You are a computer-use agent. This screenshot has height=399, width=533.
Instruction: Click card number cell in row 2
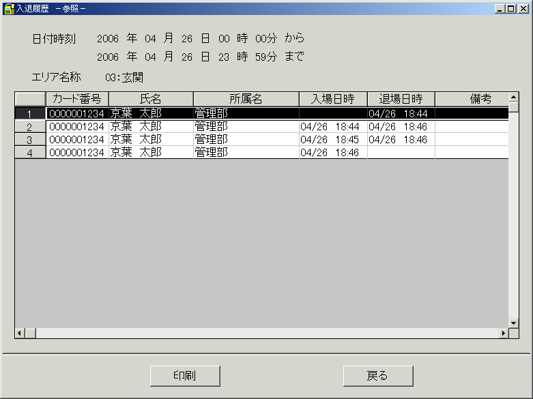[77, 127]
